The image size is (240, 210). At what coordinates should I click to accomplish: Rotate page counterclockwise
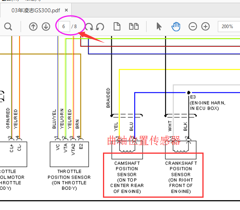[x=100, y=27]
